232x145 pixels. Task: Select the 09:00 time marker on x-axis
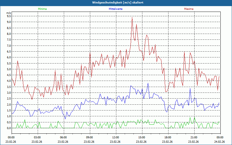point(90,137)
